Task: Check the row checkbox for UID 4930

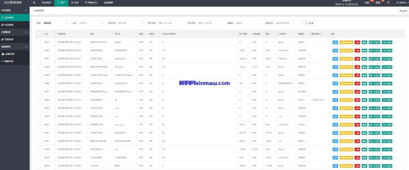Action: click(x=39, y=67)
